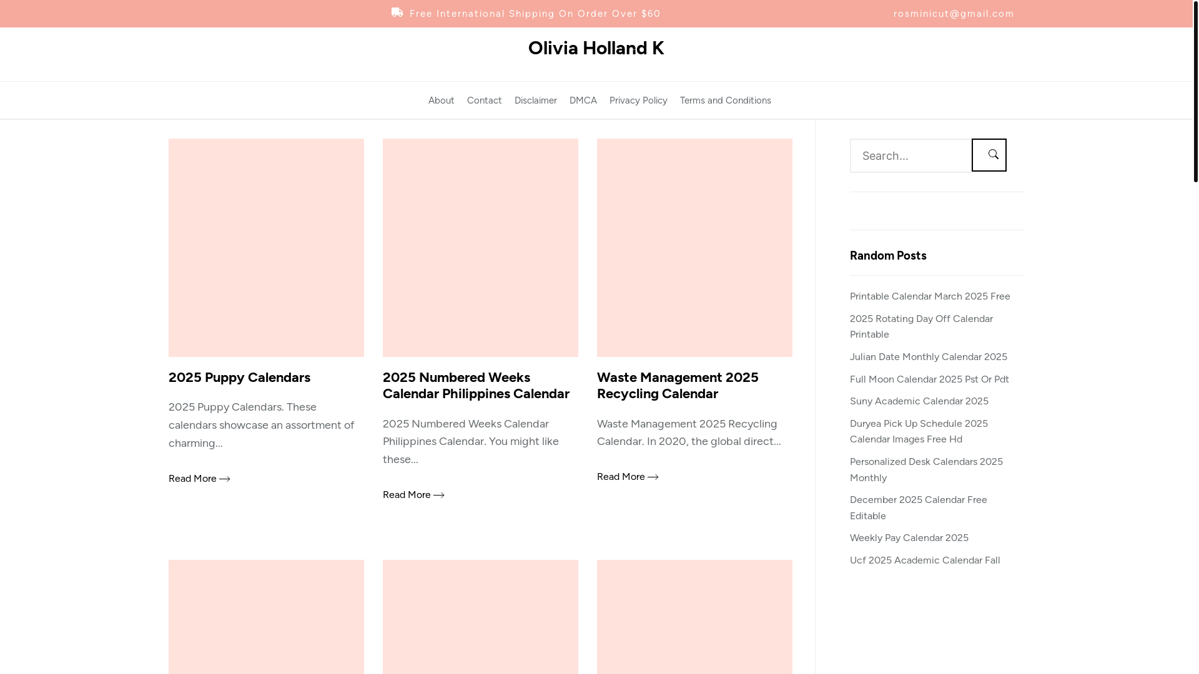Click the rosminicut@gmail.com email link
The width and height of the screenshot is (1199, 674).
[954, 14]
